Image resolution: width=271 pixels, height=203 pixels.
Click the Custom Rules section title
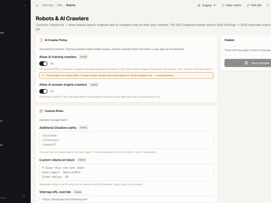click(x=54, y=111)
